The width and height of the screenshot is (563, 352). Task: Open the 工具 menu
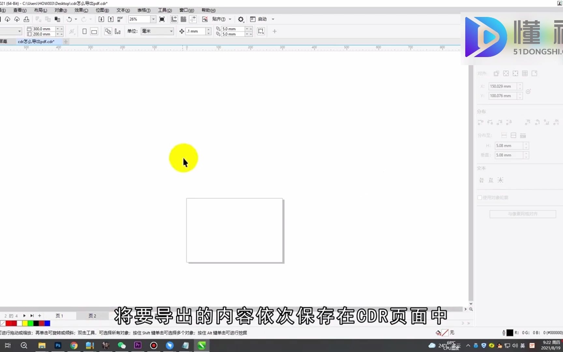165,10
